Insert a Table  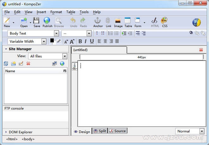point(128,22)
